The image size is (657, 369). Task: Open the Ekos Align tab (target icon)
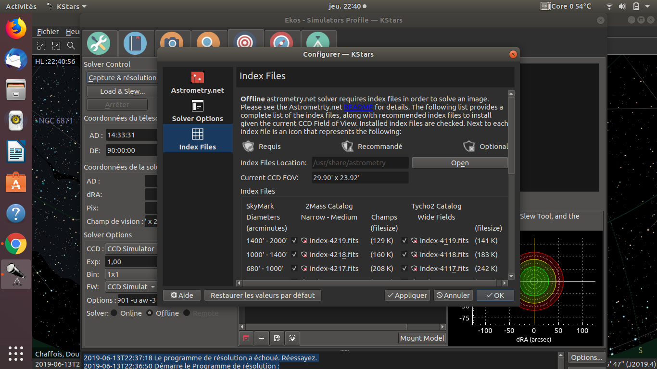pyautogui.click(x=245, y=42)
